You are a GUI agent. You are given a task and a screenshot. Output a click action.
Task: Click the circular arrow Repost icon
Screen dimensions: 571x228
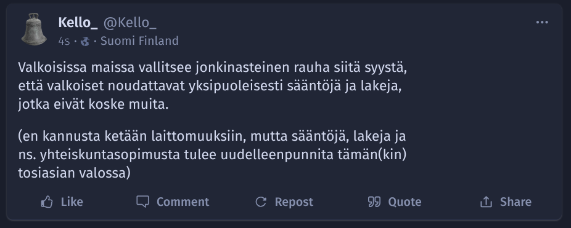[261, 202]
